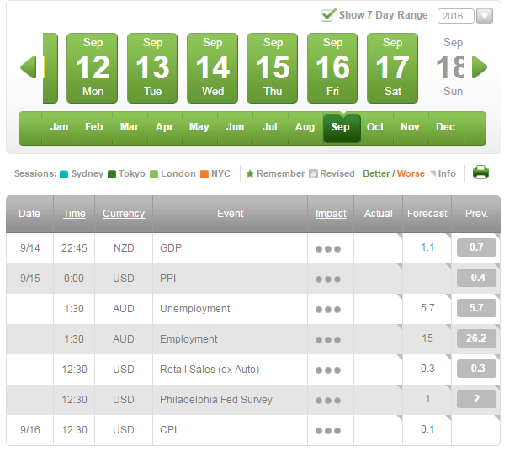Screen dimensions: 520x468
Task: Select the Sep 16 Fri date tile
Action: [x=332, y=68]
